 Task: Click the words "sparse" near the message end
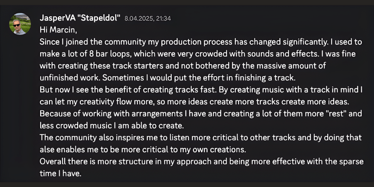(352, 161)
